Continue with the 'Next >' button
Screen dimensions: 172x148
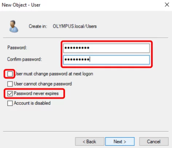click(x=120, y=141)
